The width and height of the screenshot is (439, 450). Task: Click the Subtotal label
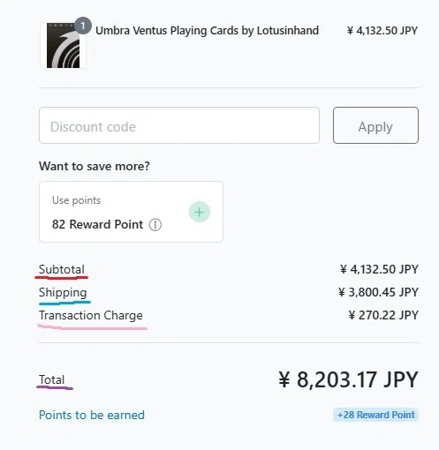pos(62,269)
